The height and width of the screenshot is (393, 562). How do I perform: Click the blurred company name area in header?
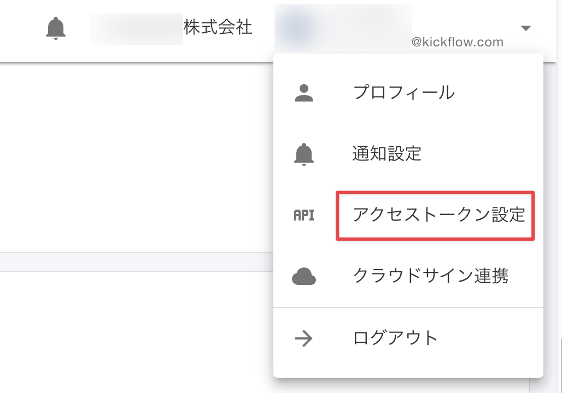[137, 27]
